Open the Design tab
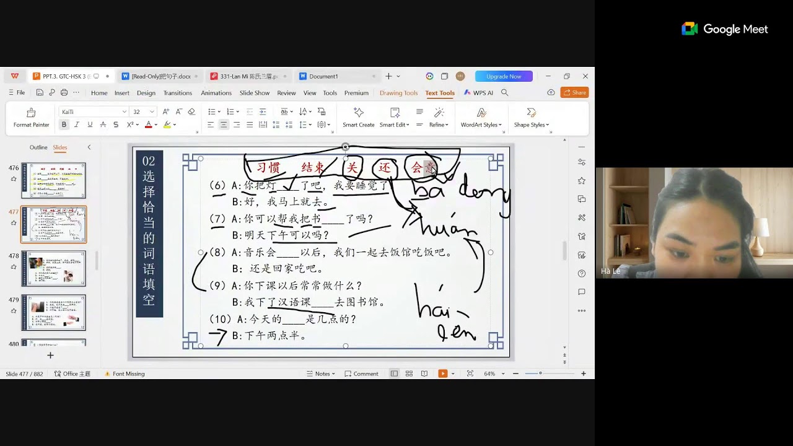 tap(146, 93)
